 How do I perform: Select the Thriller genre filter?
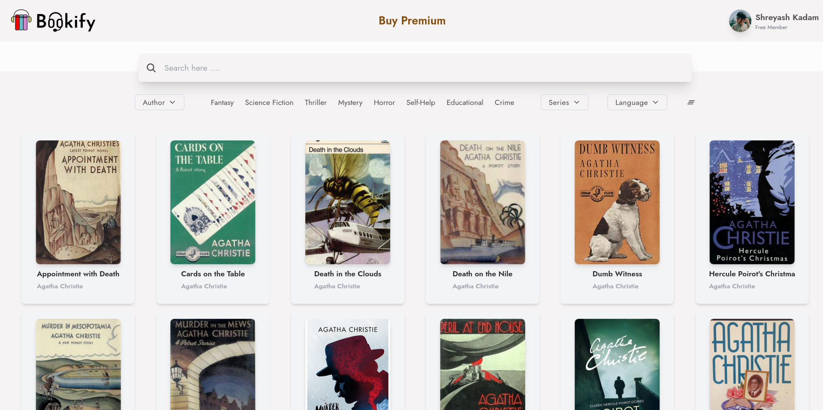coord(316,102)
